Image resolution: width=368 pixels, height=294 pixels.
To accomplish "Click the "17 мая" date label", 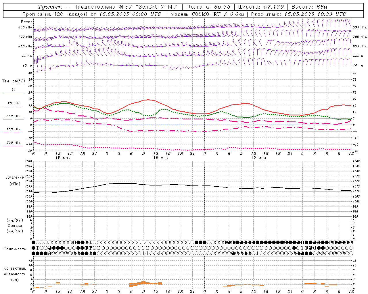I will click(x=258, y=158).
